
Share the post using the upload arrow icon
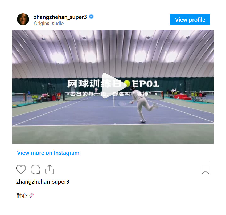50,169
